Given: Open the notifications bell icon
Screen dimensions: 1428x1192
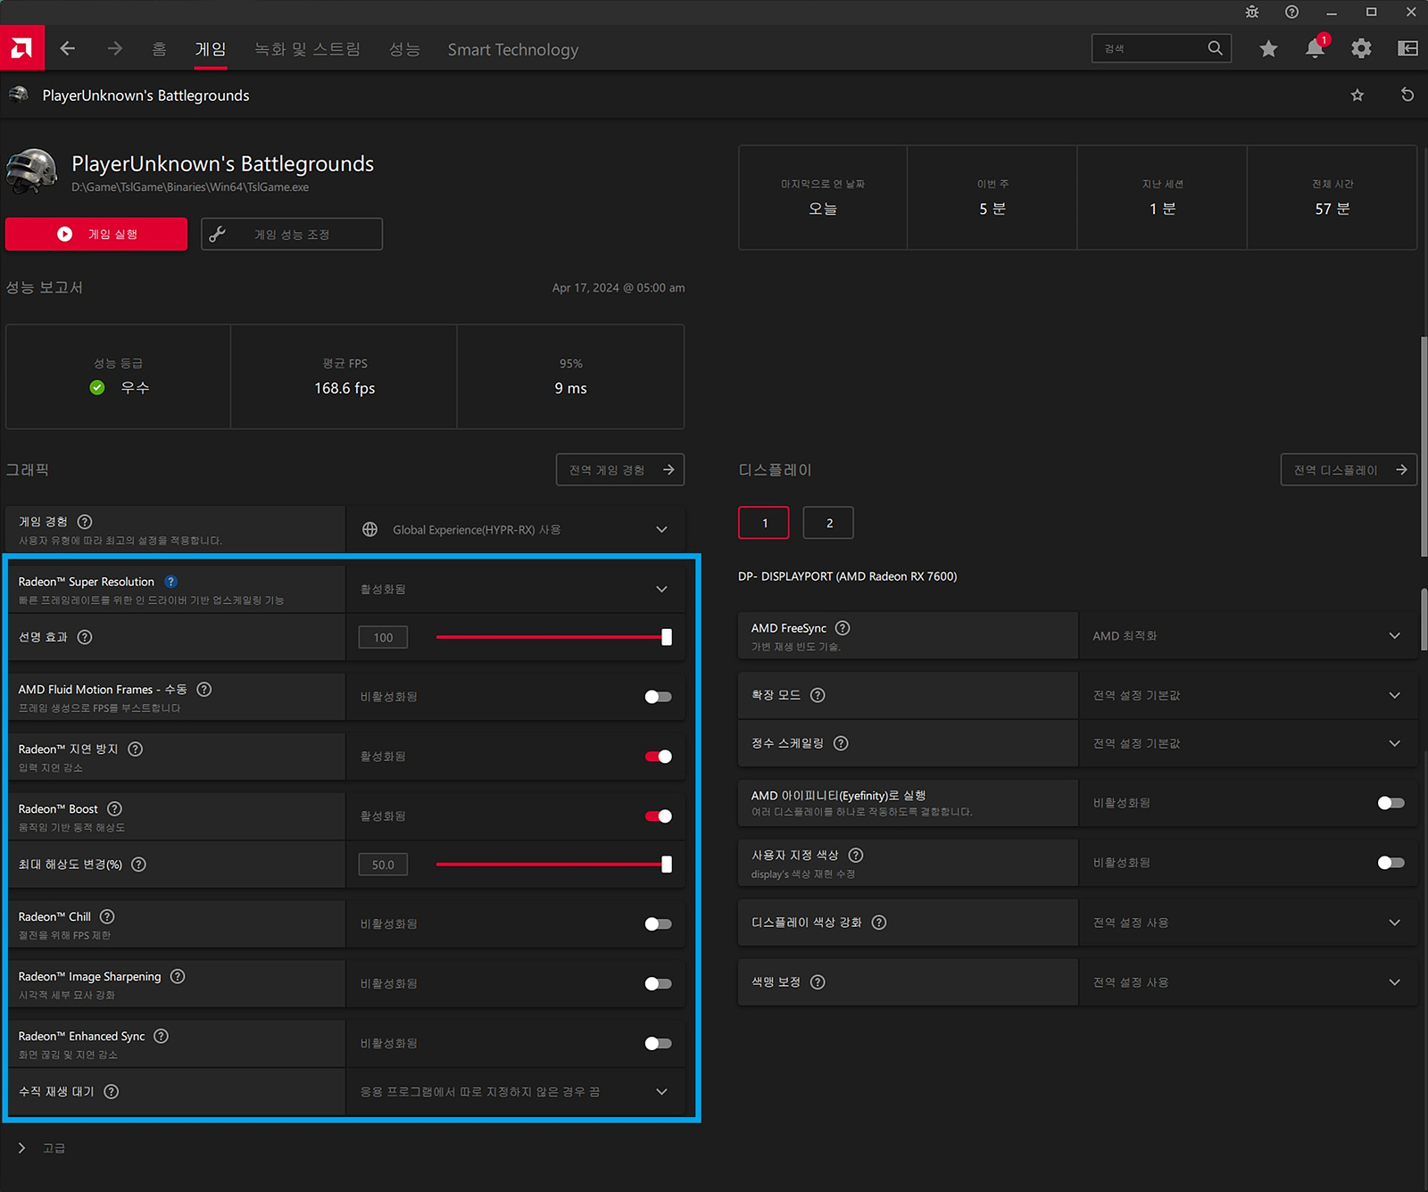Looking at the screenshot, I should click(x=1315, y=49).
